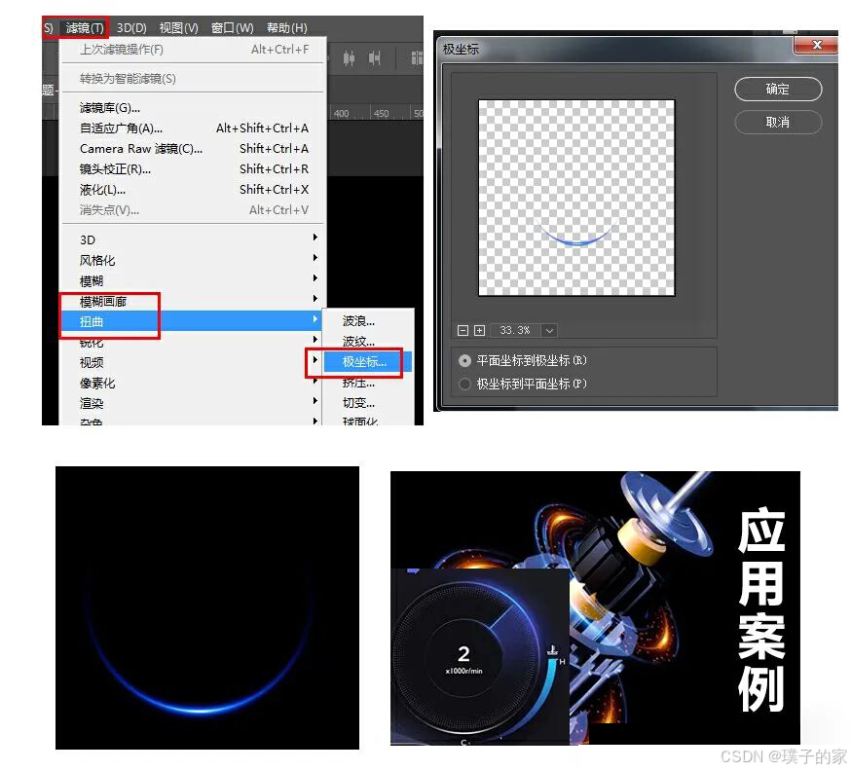The width and height of the screenshot is (851, 771).
Task: Expand the 扭曲 submenu
Action: tap(193, 321)
